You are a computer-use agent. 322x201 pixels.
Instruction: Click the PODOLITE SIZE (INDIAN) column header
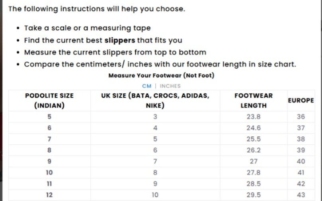[x=49, y=100]
